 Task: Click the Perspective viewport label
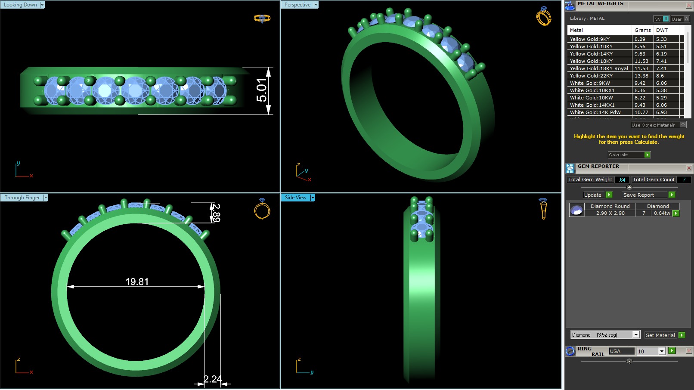297,5
